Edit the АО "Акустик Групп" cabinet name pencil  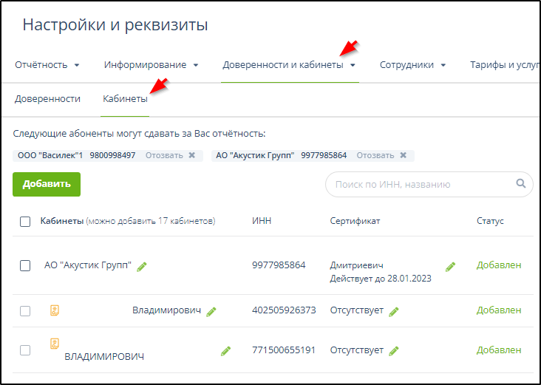click(x=142, y=267)
